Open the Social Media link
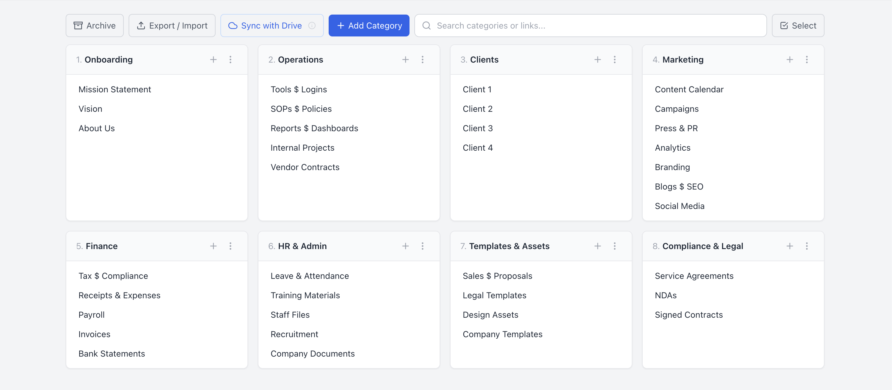 [x=680, y=206]
